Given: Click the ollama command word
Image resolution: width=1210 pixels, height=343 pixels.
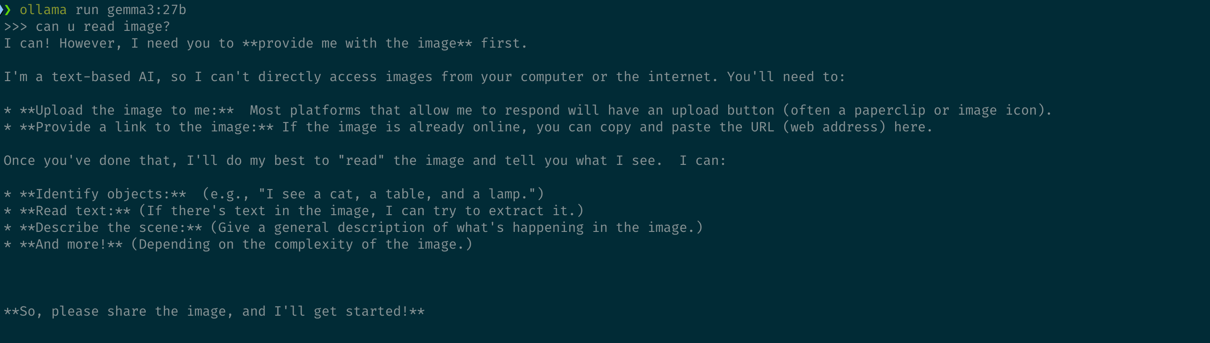Looking at the screenshot, I should click(x=43, y=10).
